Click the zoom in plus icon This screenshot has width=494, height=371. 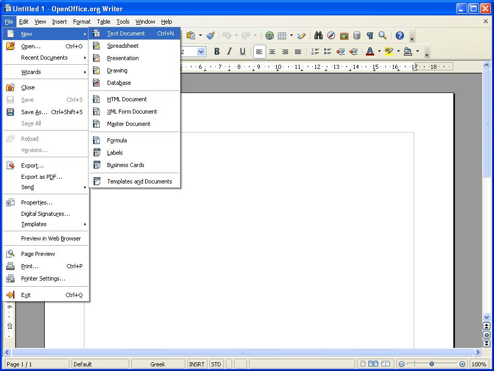462,364
